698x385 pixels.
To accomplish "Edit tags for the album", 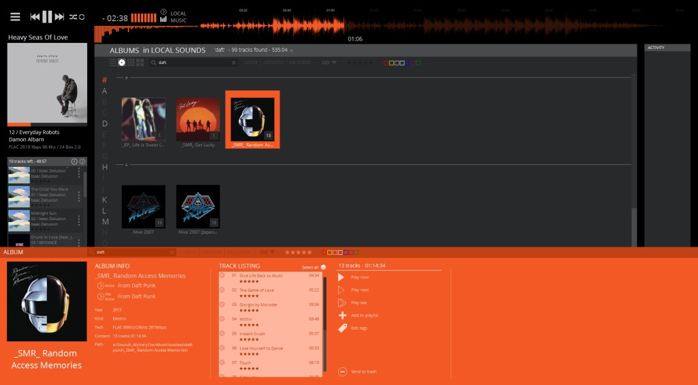I will point(353,328).
